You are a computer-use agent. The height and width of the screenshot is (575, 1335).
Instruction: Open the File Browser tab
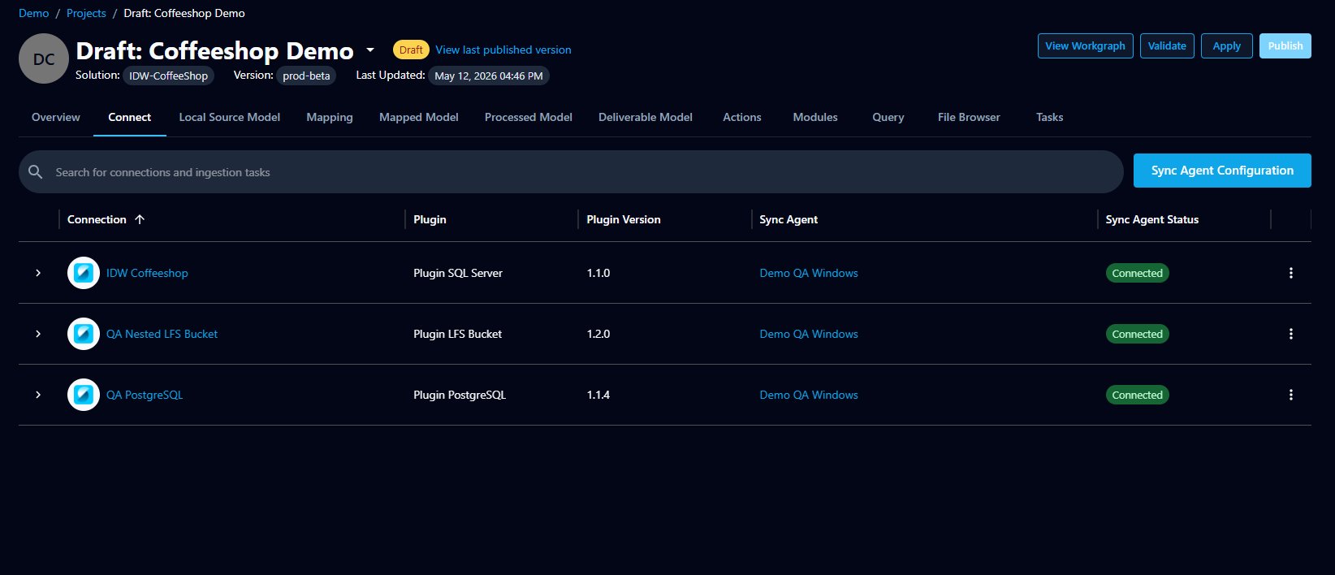(969, 117)
